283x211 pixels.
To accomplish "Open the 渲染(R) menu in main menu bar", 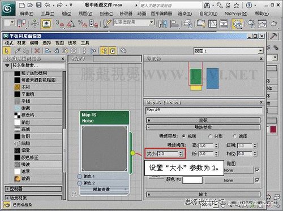I will coord(185,14).
